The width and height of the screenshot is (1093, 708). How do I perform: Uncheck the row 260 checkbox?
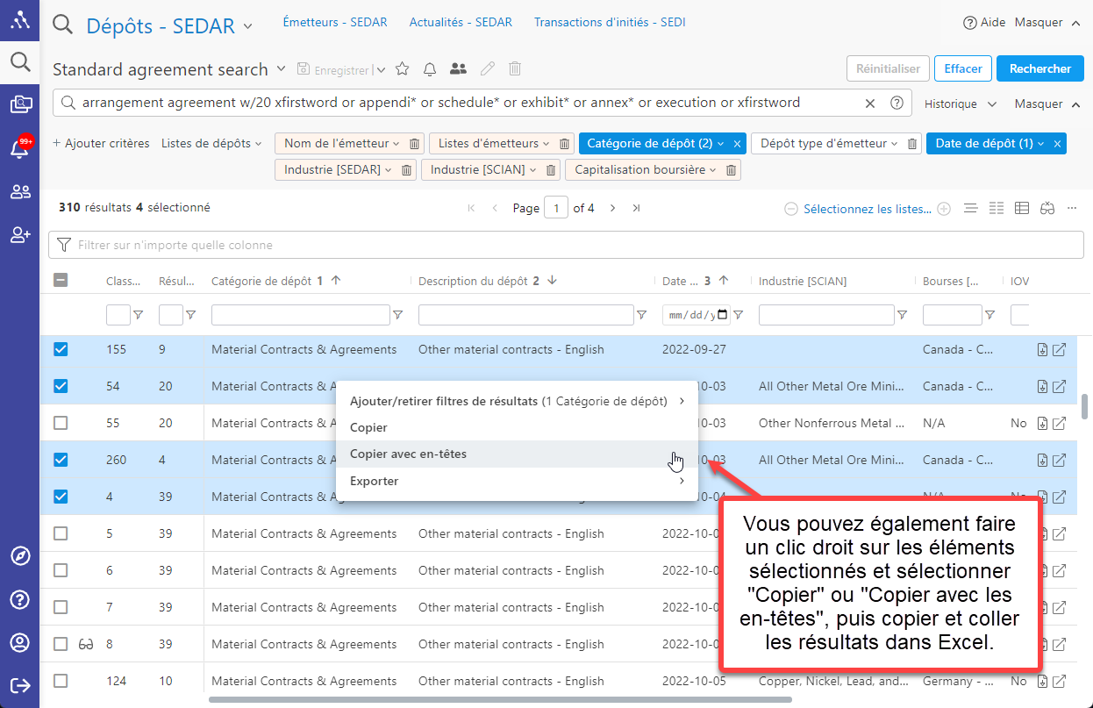[61, 460]
